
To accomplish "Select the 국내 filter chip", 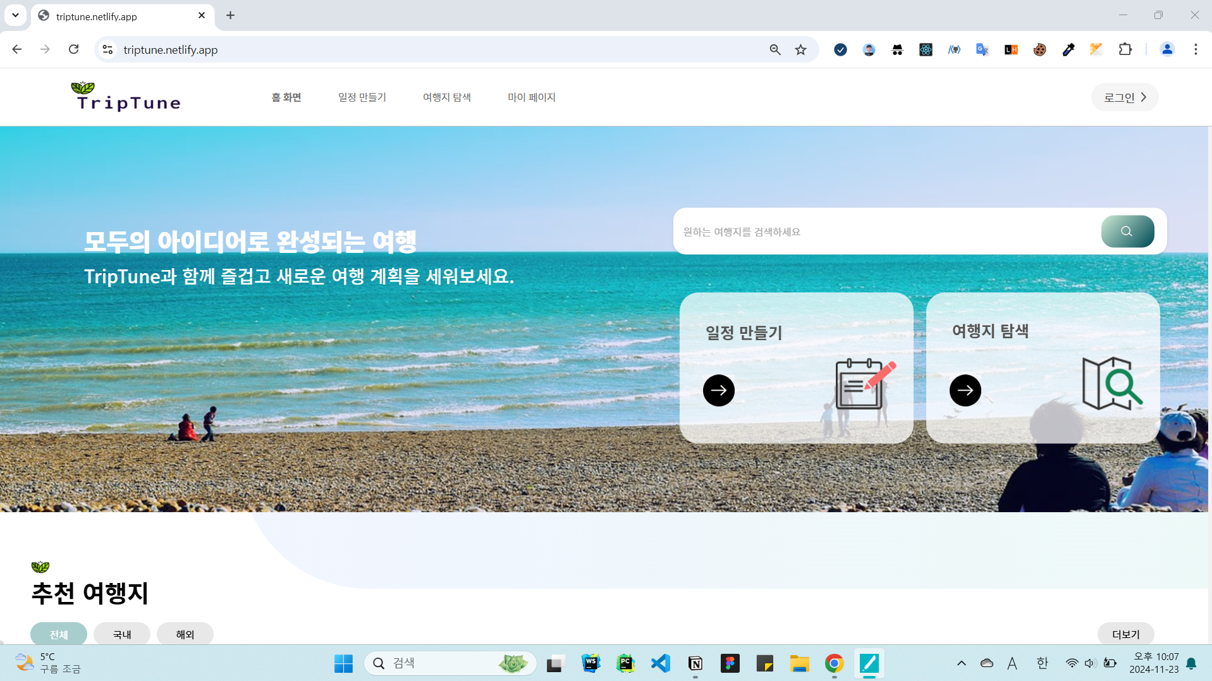I will (122, 634).
